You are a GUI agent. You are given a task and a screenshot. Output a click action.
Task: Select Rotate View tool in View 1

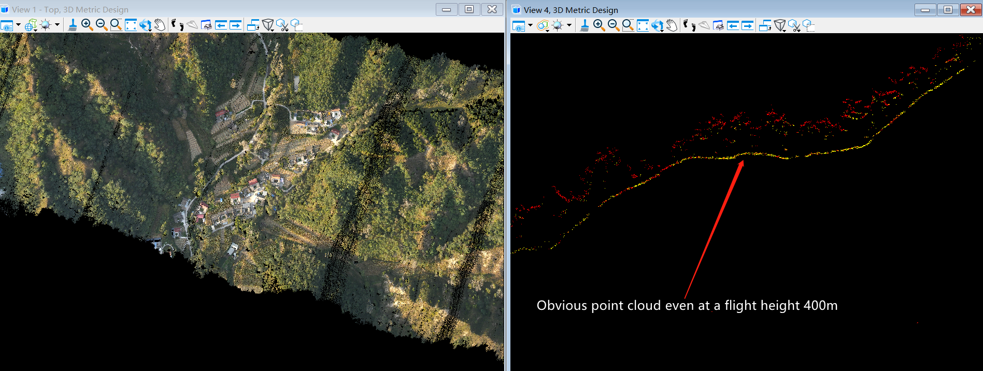pos(146,25)
